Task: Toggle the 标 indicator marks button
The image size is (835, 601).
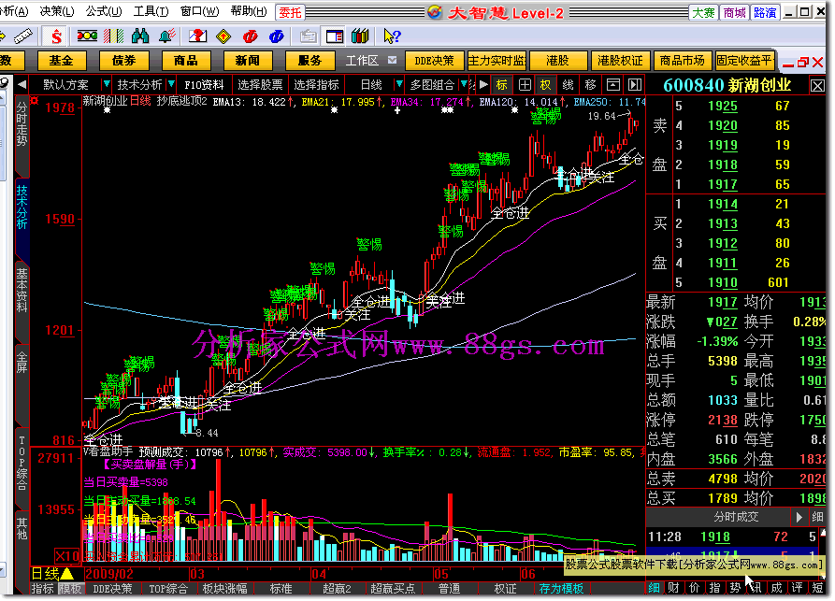Action: click(x=502, y=85)
